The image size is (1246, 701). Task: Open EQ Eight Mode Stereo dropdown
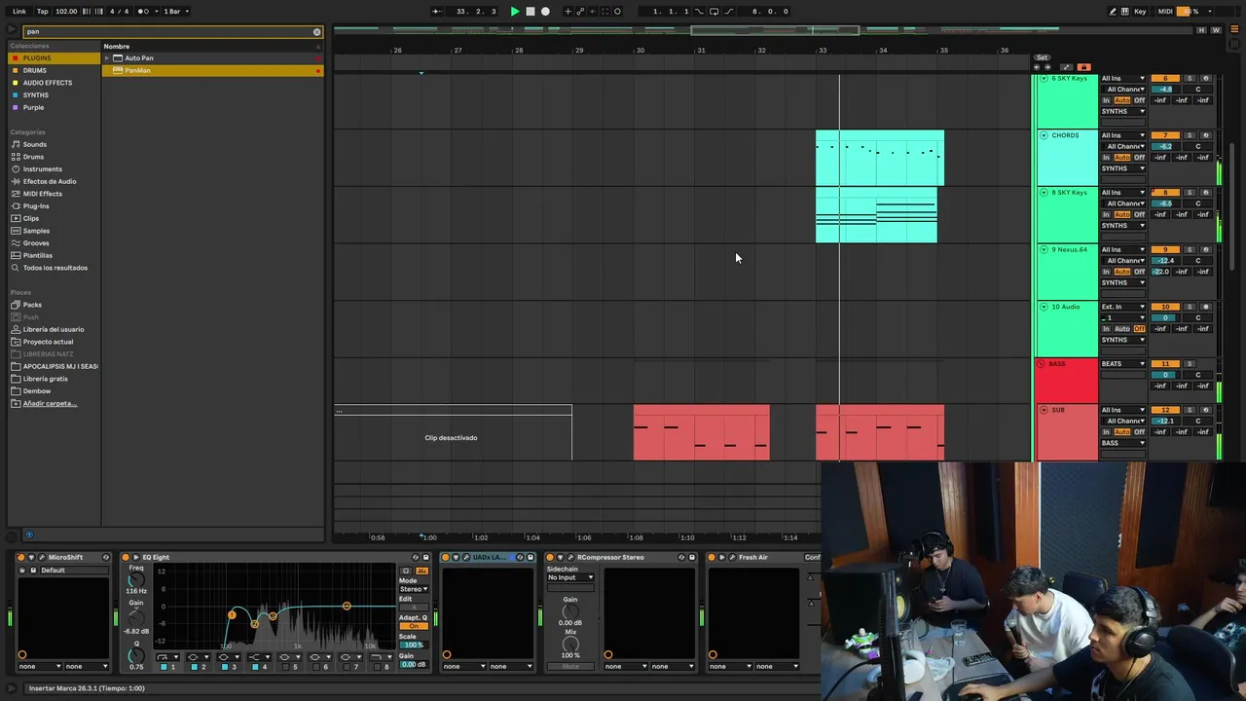click(x=414, y=589)
